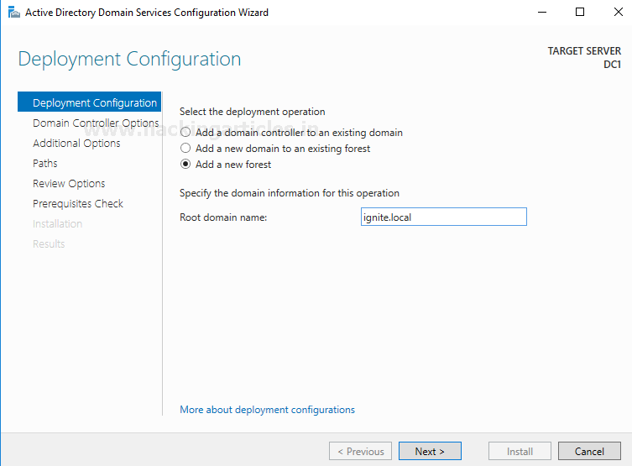Select the Installation step in sidebar
Image resolution: width=632 pixels, height=466 pixels.
(57, 224)
